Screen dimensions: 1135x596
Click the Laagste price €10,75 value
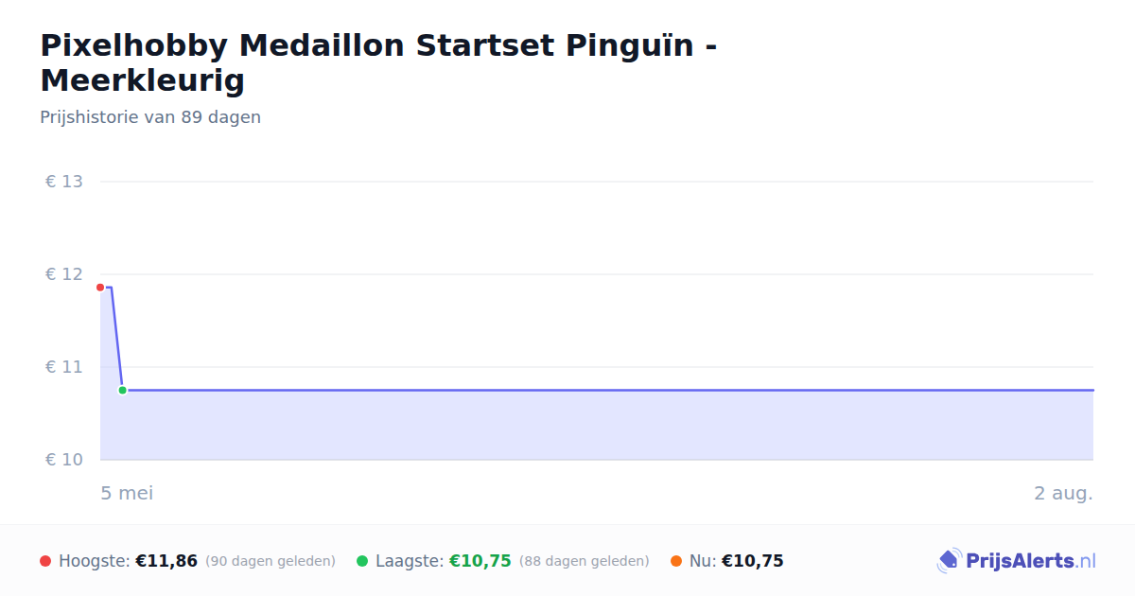point(480,561)
